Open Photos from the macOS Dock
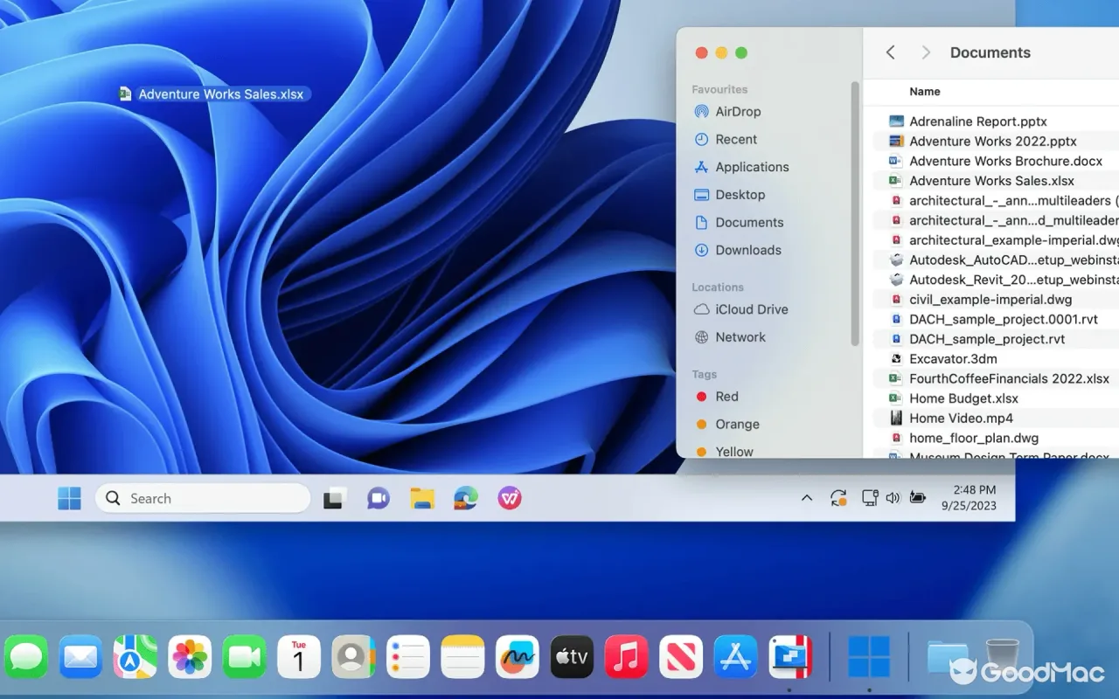Viewport: 1119px width, 699px height. 190,657
